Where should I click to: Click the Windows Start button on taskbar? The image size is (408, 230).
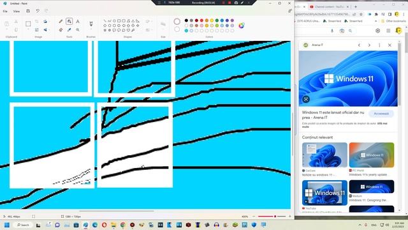7,225
